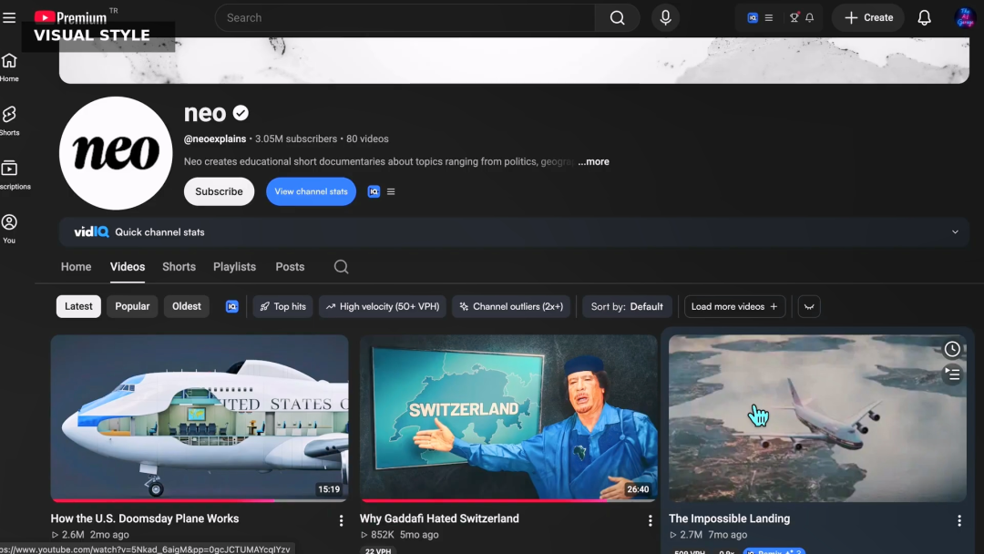Open the Home channel tab
Image resolution: width=984 pixels, height=554 pixels.
pos(76,267)
